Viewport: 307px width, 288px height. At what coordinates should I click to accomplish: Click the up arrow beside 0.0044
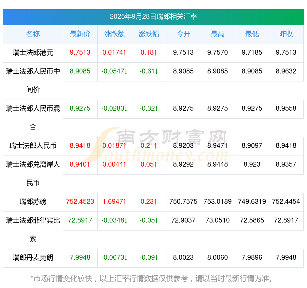(x=125, y=164)
